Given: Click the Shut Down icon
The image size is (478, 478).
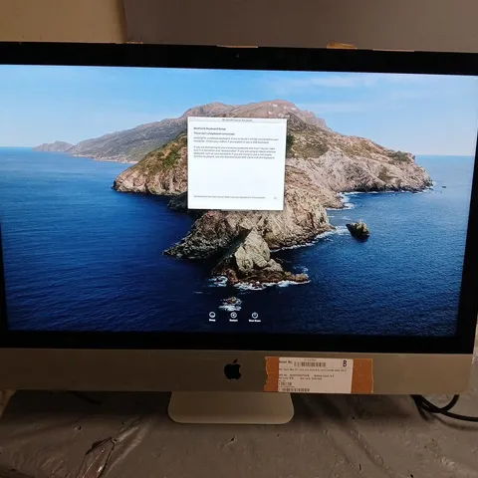Looking at the screenshot, I should pos(255,315).
